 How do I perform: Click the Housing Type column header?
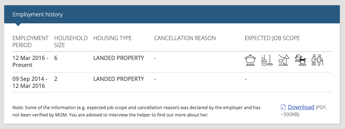[113, 38]
